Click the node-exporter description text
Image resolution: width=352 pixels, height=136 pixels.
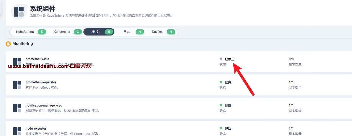63,134
